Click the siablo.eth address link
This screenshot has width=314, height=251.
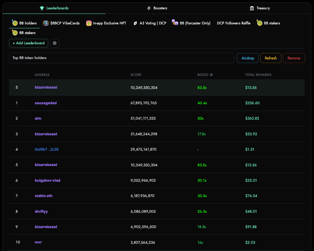click(x=44, y=196)
